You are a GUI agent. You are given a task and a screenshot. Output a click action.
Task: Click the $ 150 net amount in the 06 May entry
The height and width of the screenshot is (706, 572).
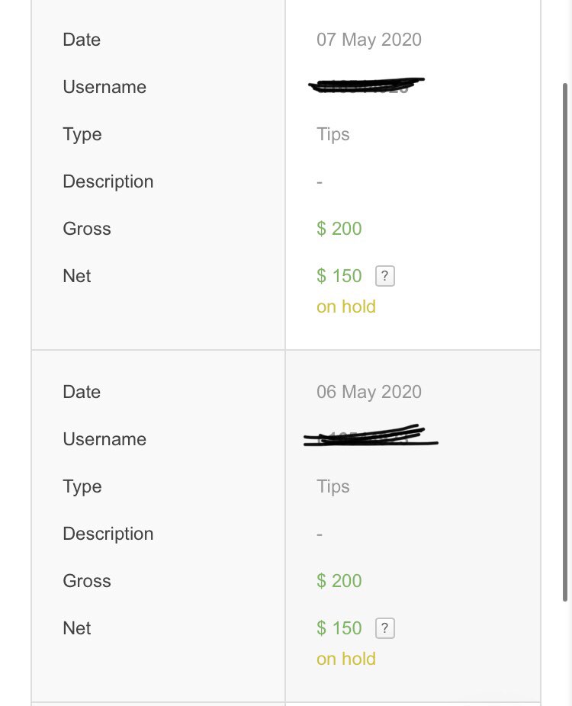coord(339,628)
